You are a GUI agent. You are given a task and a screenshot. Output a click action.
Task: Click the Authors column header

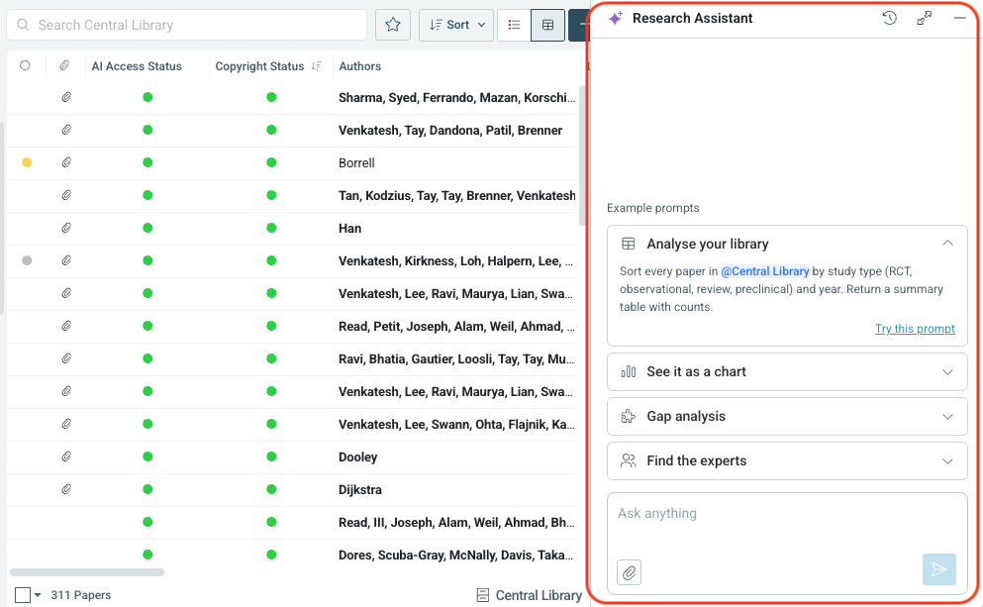360,65
